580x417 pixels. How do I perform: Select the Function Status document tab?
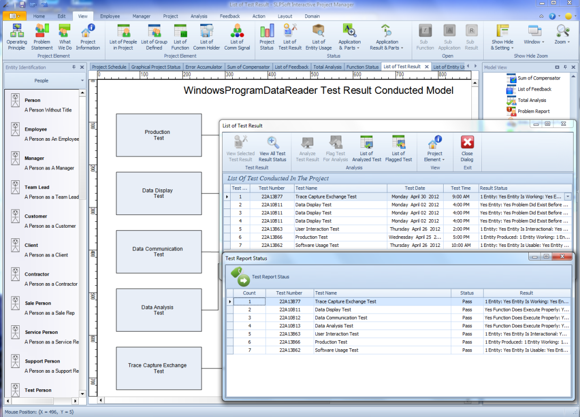point(362,67)
